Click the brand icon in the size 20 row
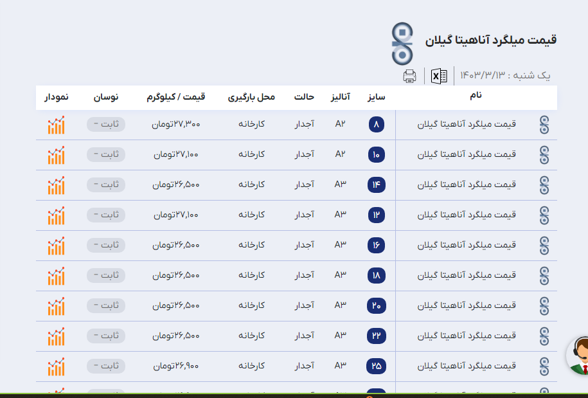This screenshot has width=588, height=398. tap(544, 305)
